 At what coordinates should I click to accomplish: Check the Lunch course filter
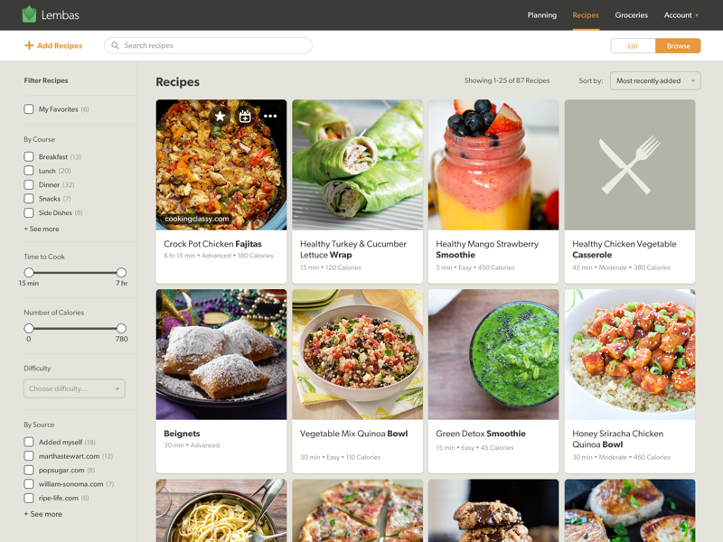tap(29, 171)
